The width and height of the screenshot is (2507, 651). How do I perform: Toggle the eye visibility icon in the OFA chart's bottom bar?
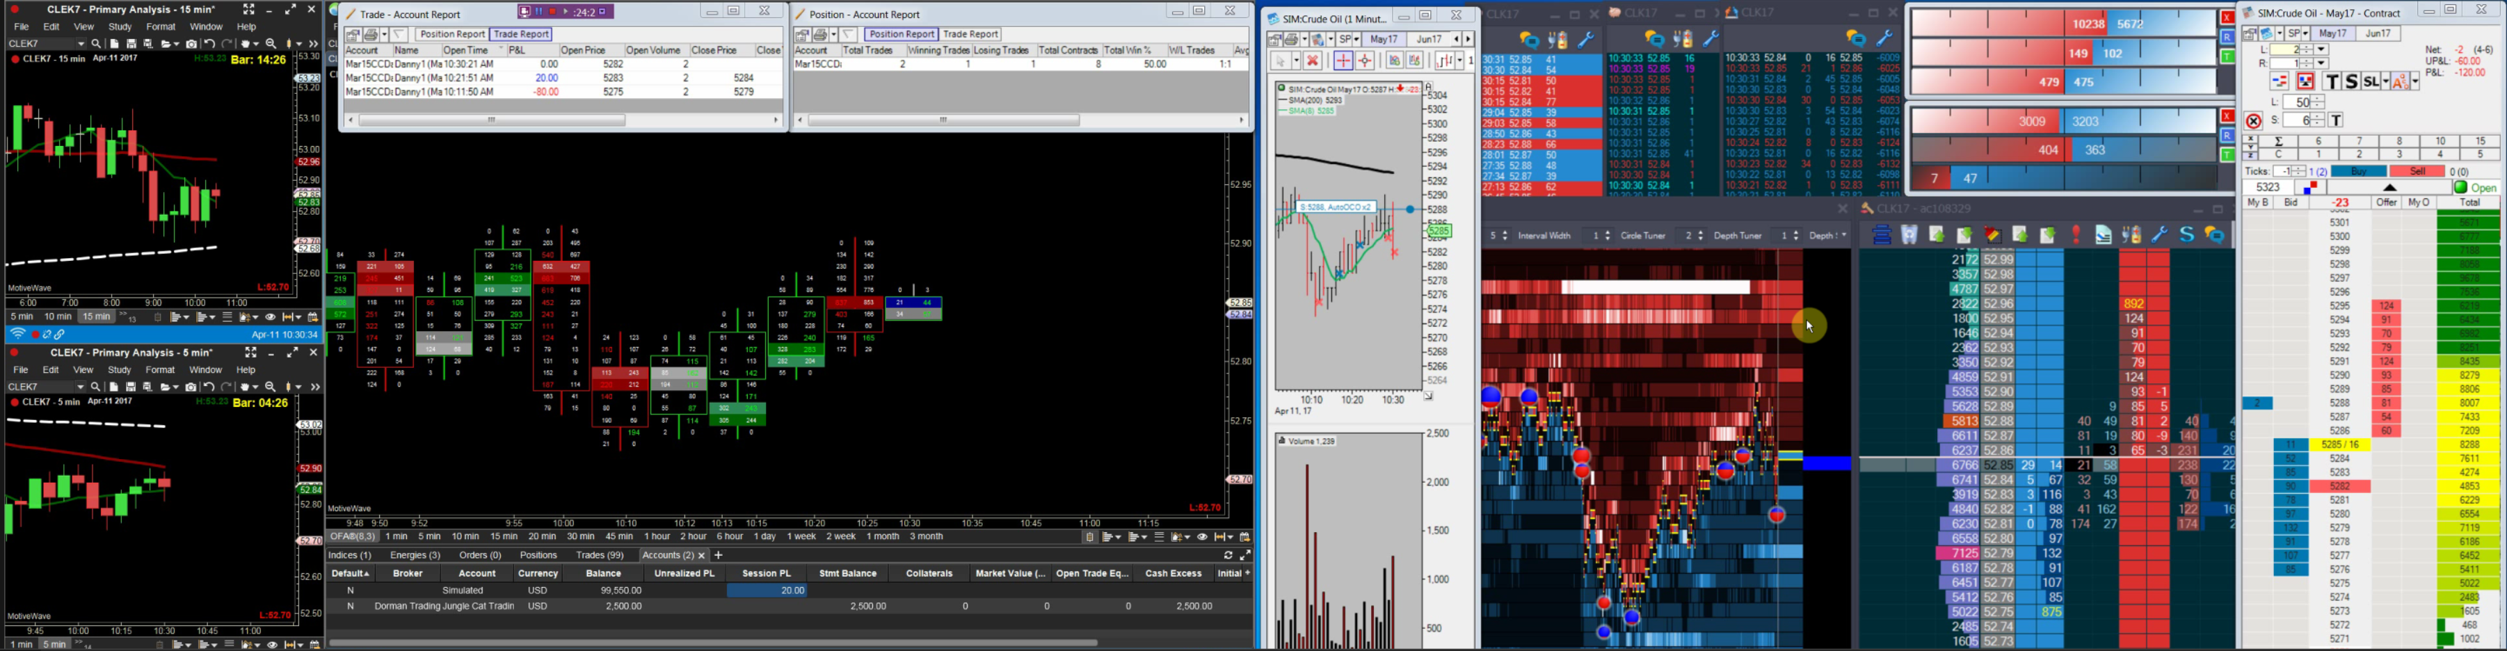[x=1202, y=537]
